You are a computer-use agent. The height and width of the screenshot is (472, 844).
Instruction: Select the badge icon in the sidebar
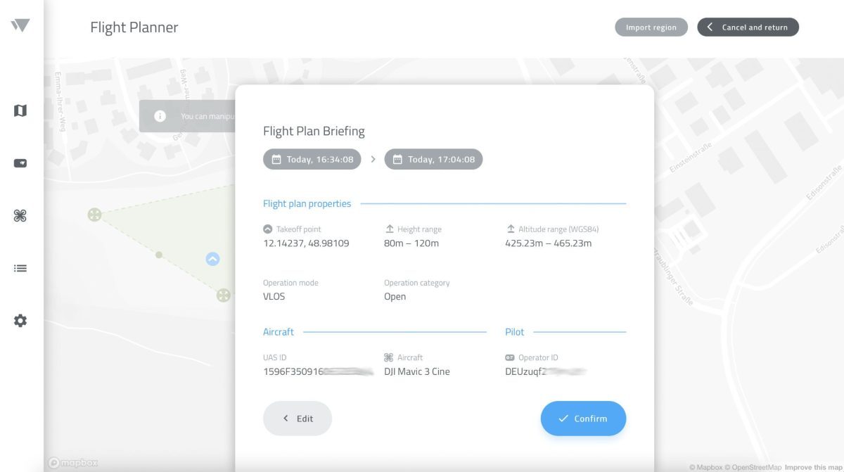coord(20,162)
